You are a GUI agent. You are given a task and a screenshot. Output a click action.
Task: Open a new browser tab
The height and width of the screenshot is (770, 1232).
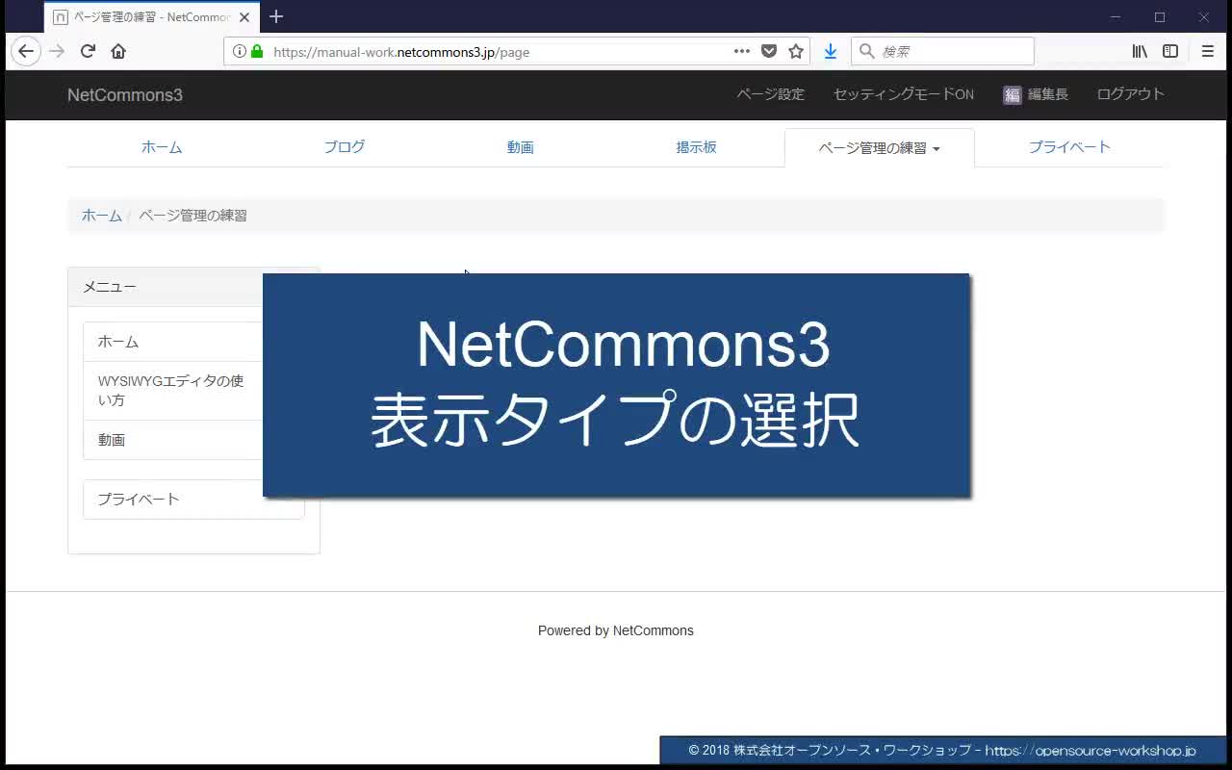(276, 16)
